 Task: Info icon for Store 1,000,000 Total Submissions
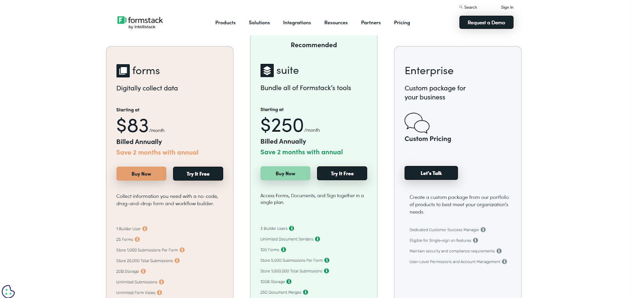click(x=327, y=271)
